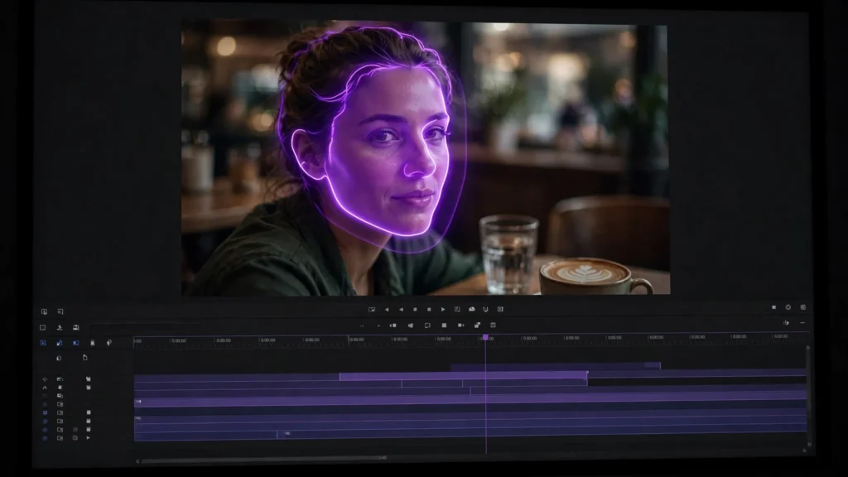Click the circular settings icon at preview's lower right
The width and height of the screenshot is (848, 477).
coord(788,307)
